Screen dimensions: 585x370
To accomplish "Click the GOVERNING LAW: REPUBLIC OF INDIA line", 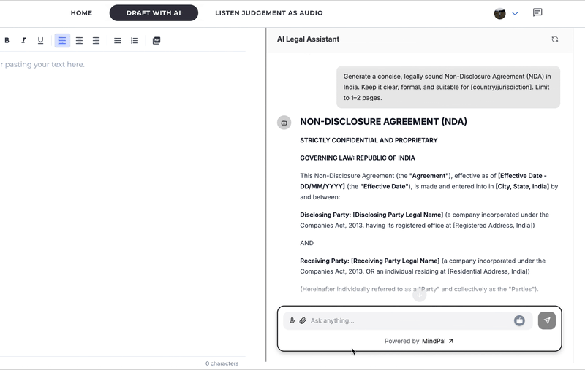I will (x=358, y=158).
